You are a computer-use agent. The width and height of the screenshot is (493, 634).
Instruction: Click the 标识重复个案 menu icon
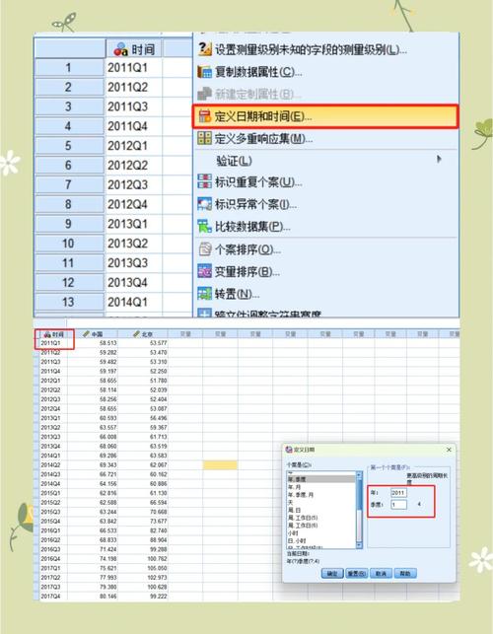coord(205,181)
